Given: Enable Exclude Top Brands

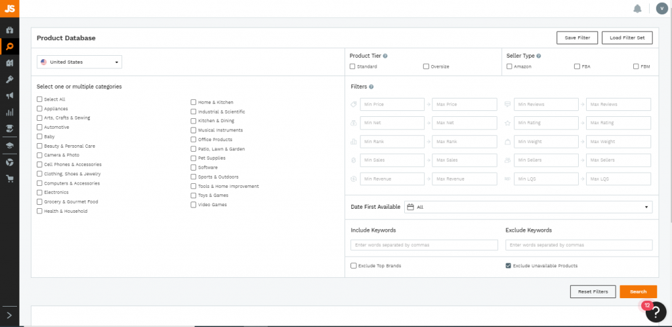Looking at the screenshot, I should coord(354,266).
